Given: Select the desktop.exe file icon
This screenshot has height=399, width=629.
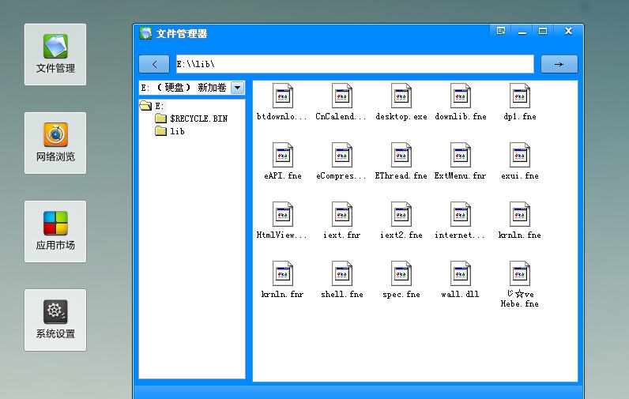Looking at the screenshot, I should point(401,96).
